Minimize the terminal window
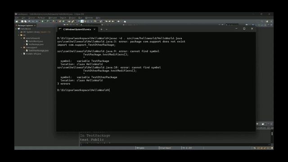The height and width of the screenshot is (162, 288). tap(236, 29)
